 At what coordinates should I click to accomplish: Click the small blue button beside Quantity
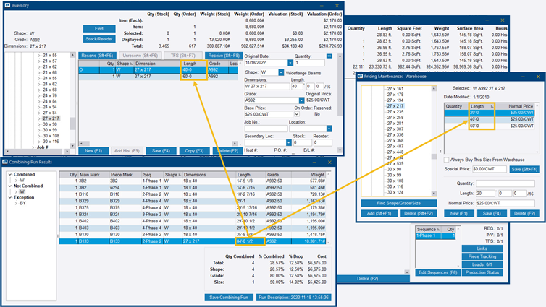(329, 55)
